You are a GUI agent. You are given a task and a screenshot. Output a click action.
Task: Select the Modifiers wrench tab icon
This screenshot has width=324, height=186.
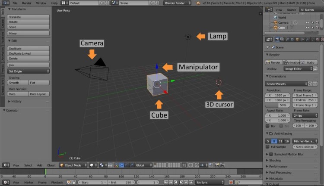pyautogui.click(x=308, y=39)
